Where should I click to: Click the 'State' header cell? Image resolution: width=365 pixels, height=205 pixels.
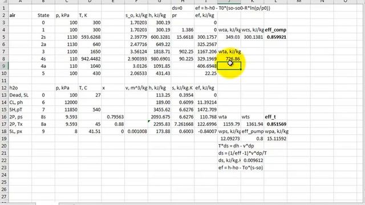pyautogui.click(x=43, y=15)
